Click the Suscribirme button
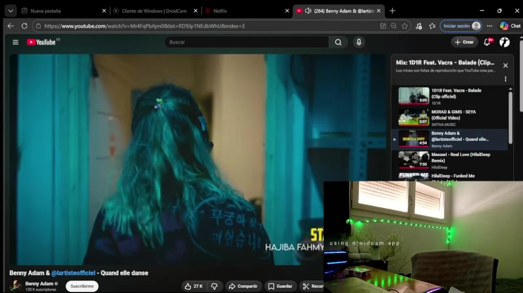 pos(82,286)
